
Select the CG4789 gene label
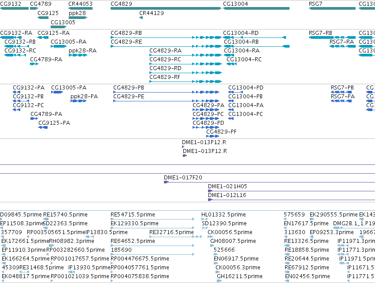[41, 4]
